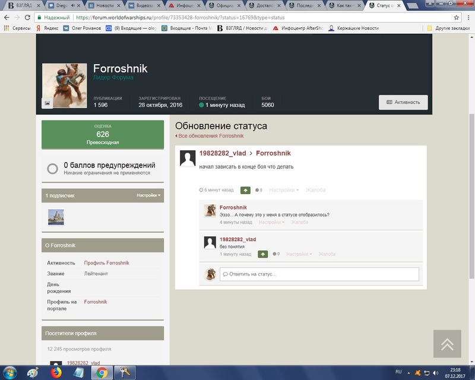
Task: Switch to the Инфоцентр browser tab
Action: point(185,5)
